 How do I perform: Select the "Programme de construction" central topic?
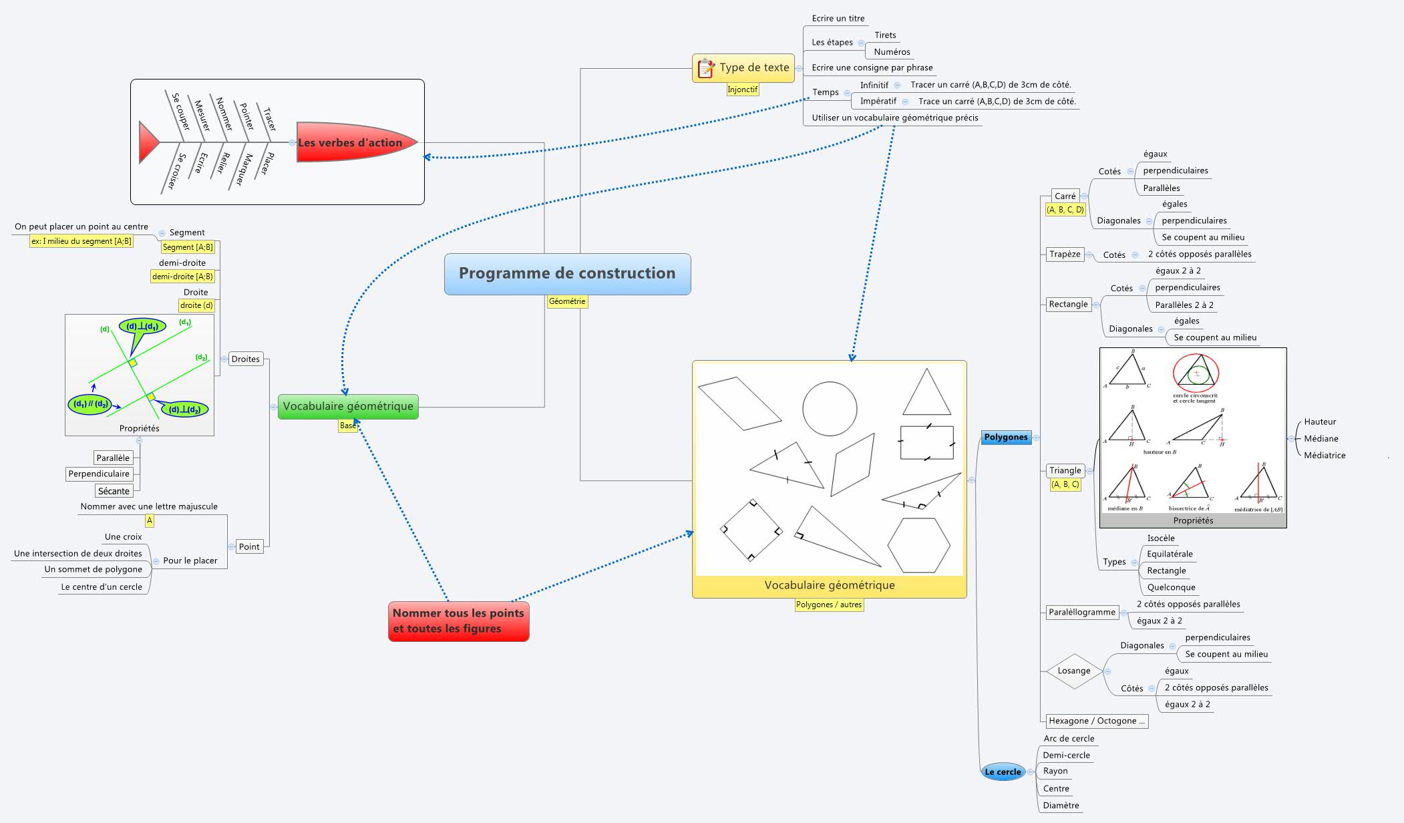[568, 273]
